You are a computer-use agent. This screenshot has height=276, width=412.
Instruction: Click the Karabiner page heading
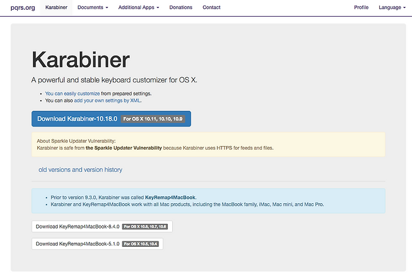[x=81, y=60]
